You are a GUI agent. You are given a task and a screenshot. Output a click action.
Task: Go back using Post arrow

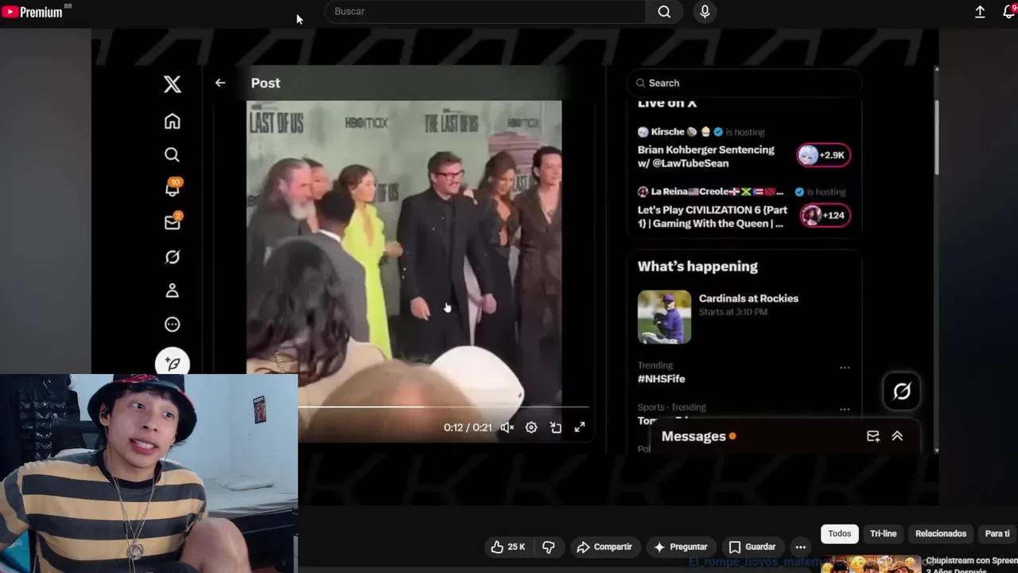pyautogui.click(x=220, y=83)
